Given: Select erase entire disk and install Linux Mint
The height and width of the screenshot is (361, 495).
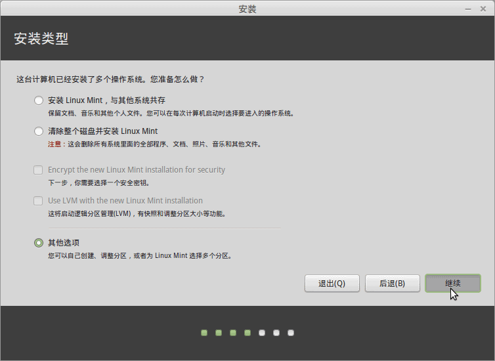Looking at the screenshot, I should point(39,131).
